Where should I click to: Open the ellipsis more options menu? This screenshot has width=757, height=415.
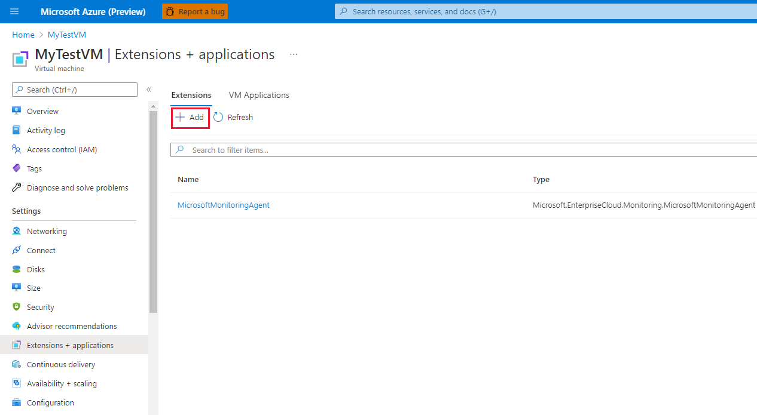pyautogui.click(x=294, y=54)
